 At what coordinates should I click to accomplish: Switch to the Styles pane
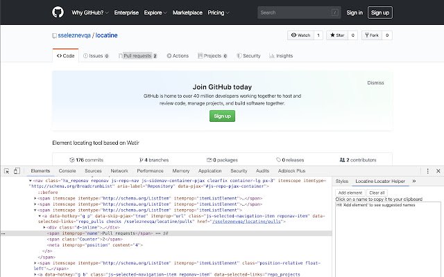coord(342,181)
